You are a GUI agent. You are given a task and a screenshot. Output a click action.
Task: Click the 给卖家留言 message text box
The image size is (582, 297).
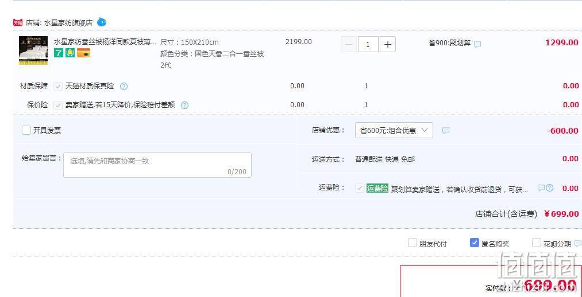click(x=157, y=165)
